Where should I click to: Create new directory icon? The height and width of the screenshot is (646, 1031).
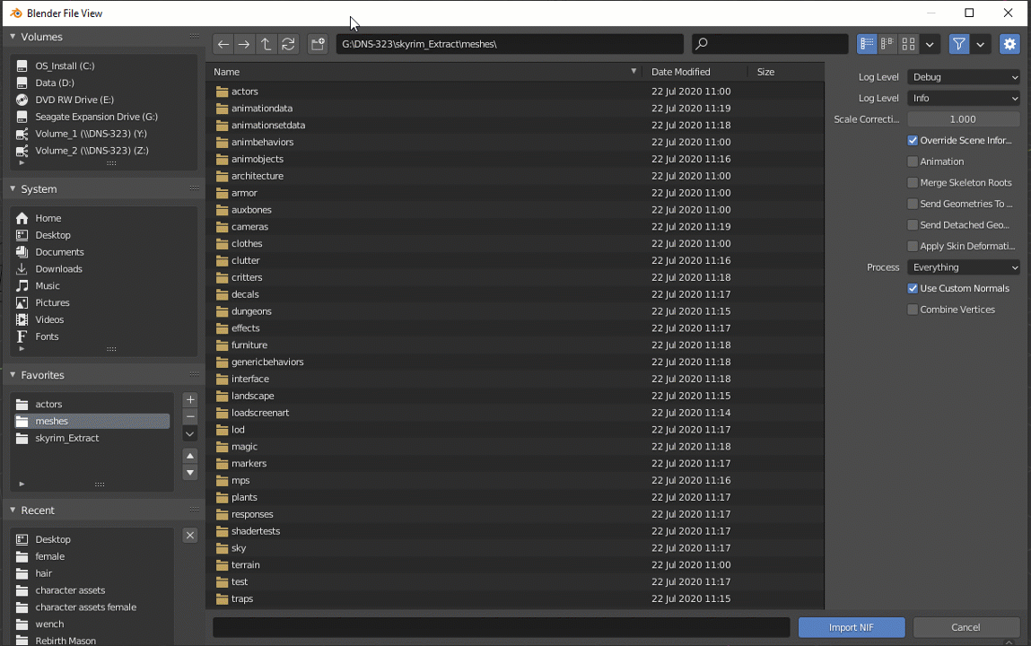click(319, 44)
